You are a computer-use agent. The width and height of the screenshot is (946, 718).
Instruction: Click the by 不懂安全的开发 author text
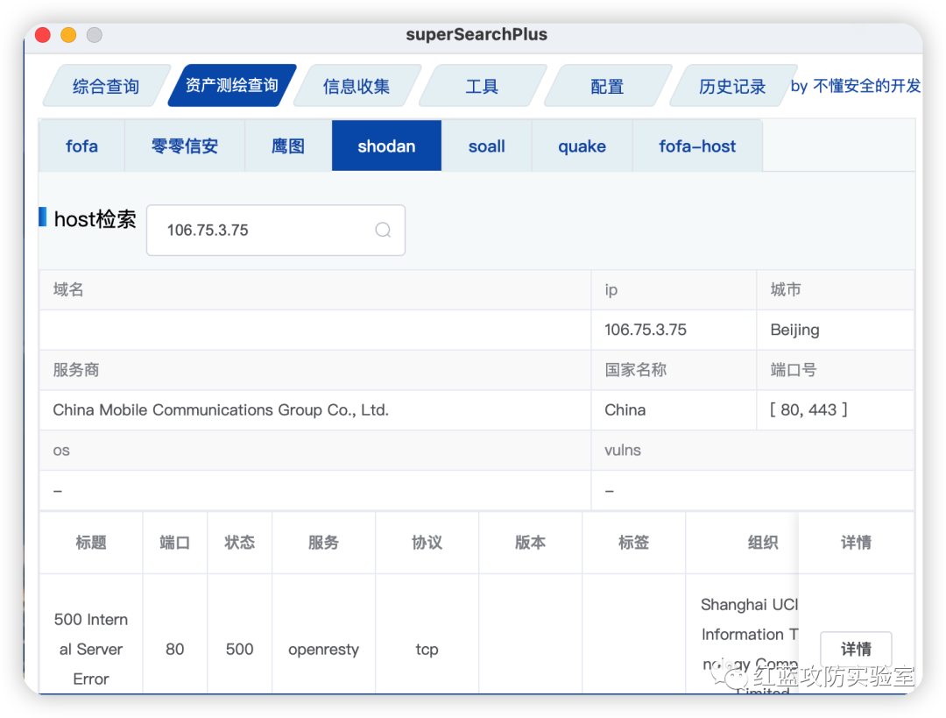(856, 86)
